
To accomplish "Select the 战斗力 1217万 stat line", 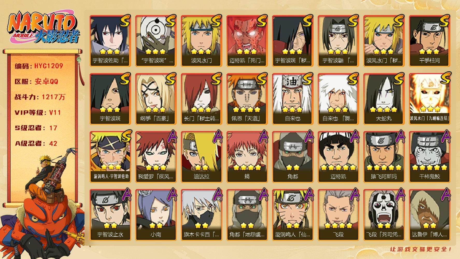I will pos(40,97).
